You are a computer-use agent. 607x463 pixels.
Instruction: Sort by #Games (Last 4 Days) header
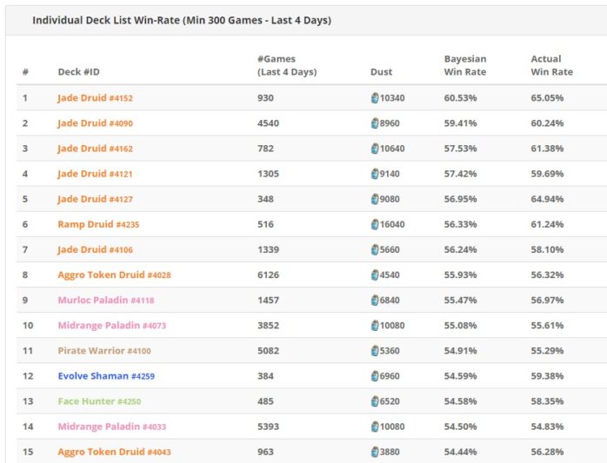287,65
